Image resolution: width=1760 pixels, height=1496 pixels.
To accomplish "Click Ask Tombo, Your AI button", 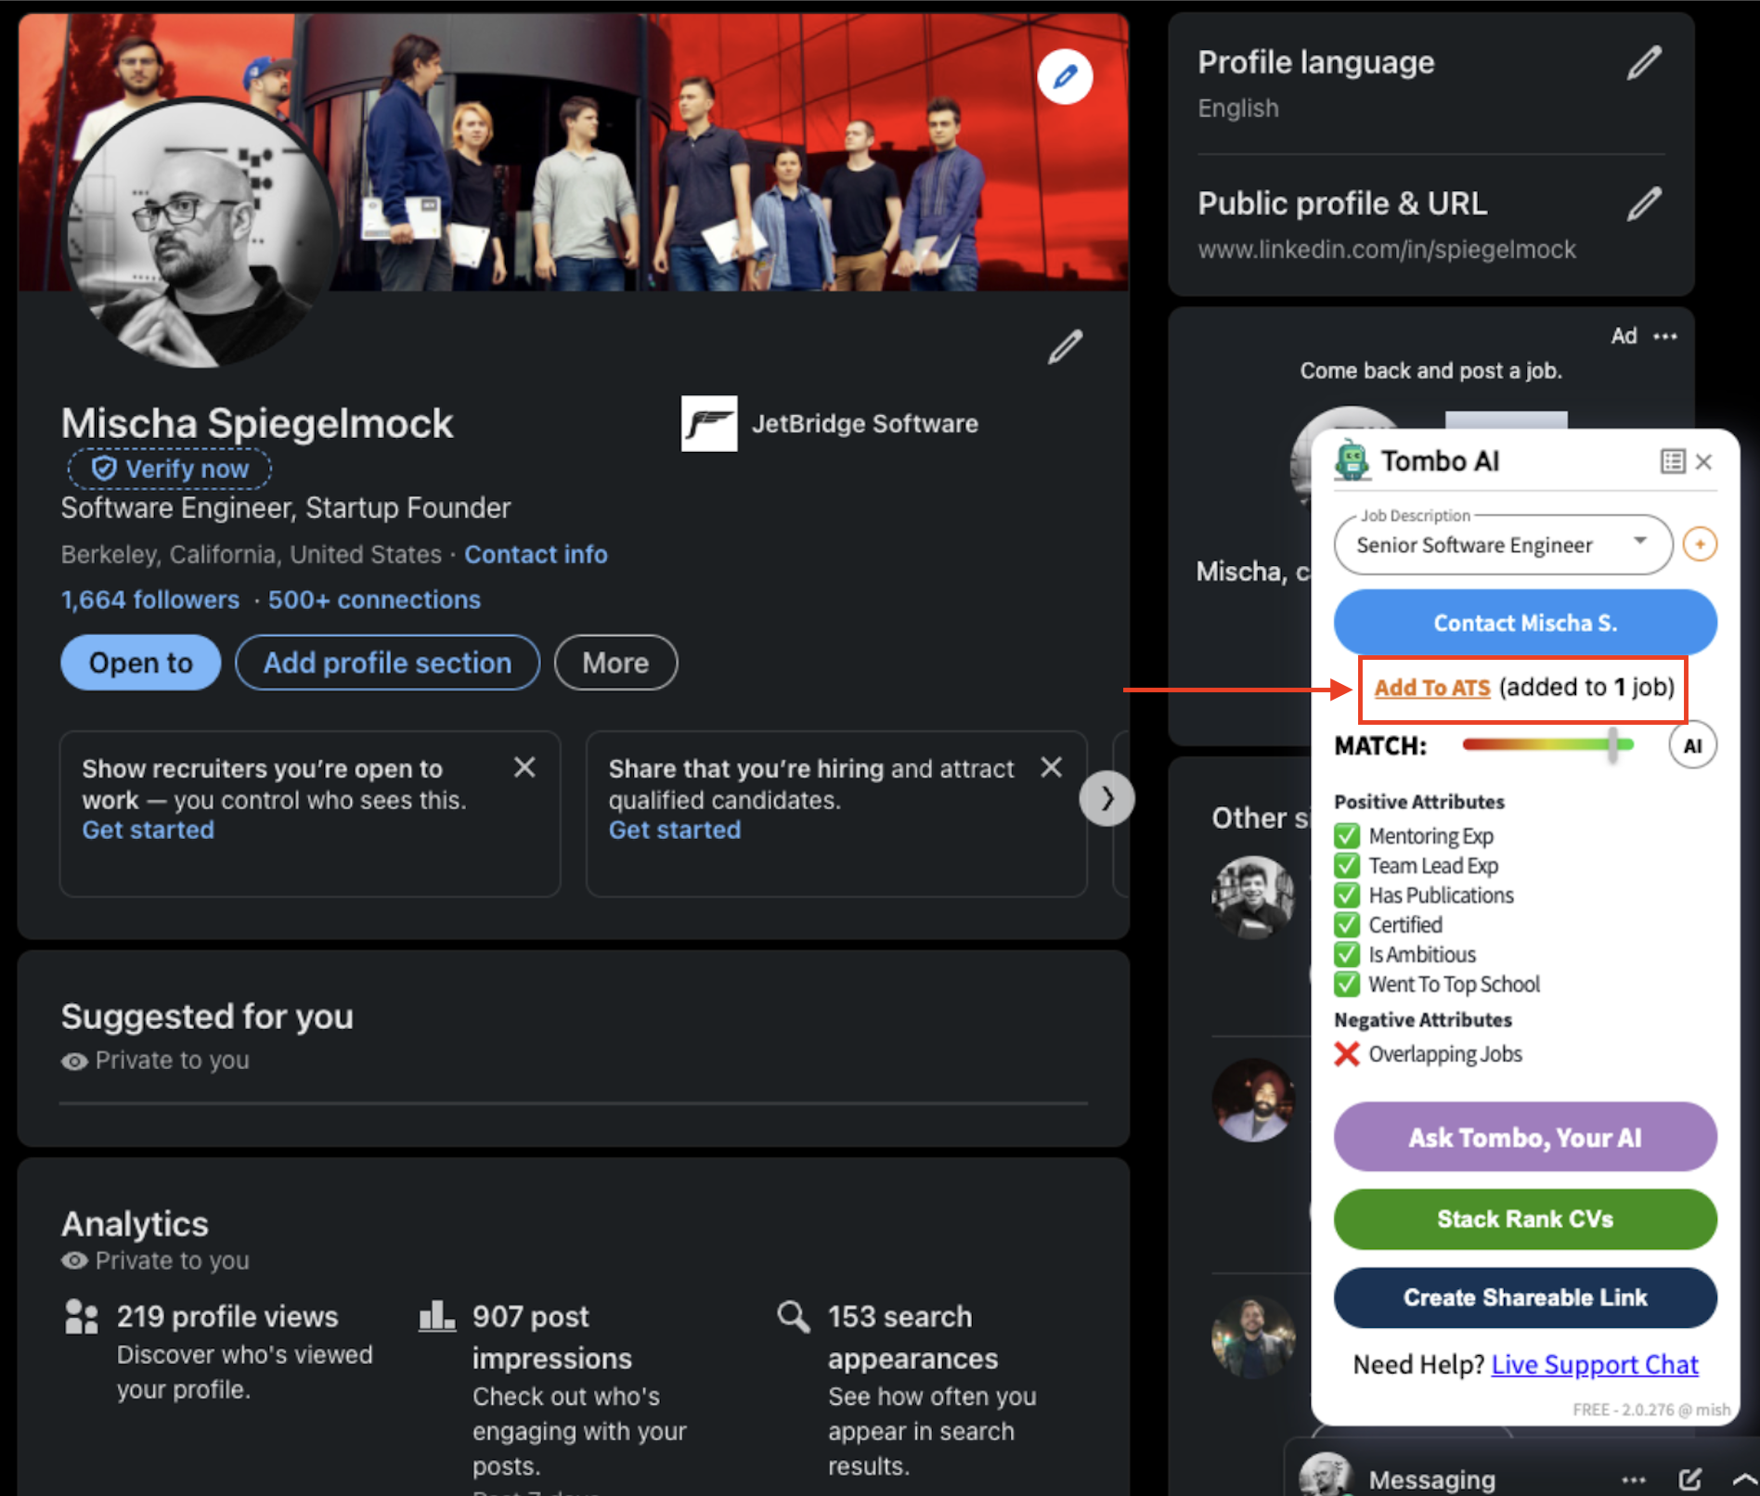I will (x=1525, y=1138).
